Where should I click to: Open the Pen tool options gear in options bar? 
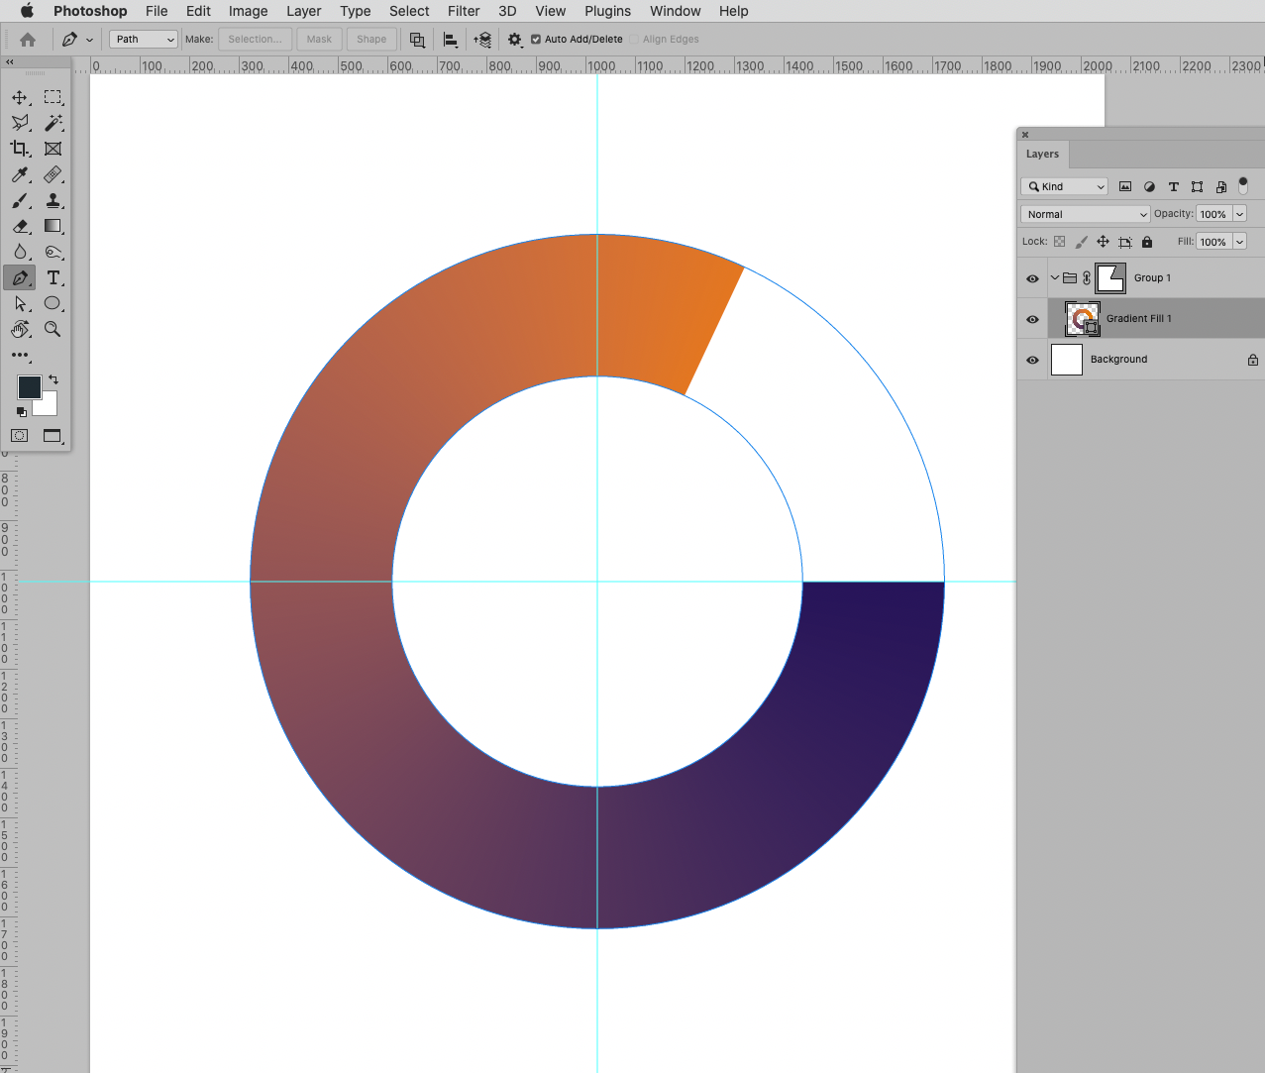[x=514, y=40]
